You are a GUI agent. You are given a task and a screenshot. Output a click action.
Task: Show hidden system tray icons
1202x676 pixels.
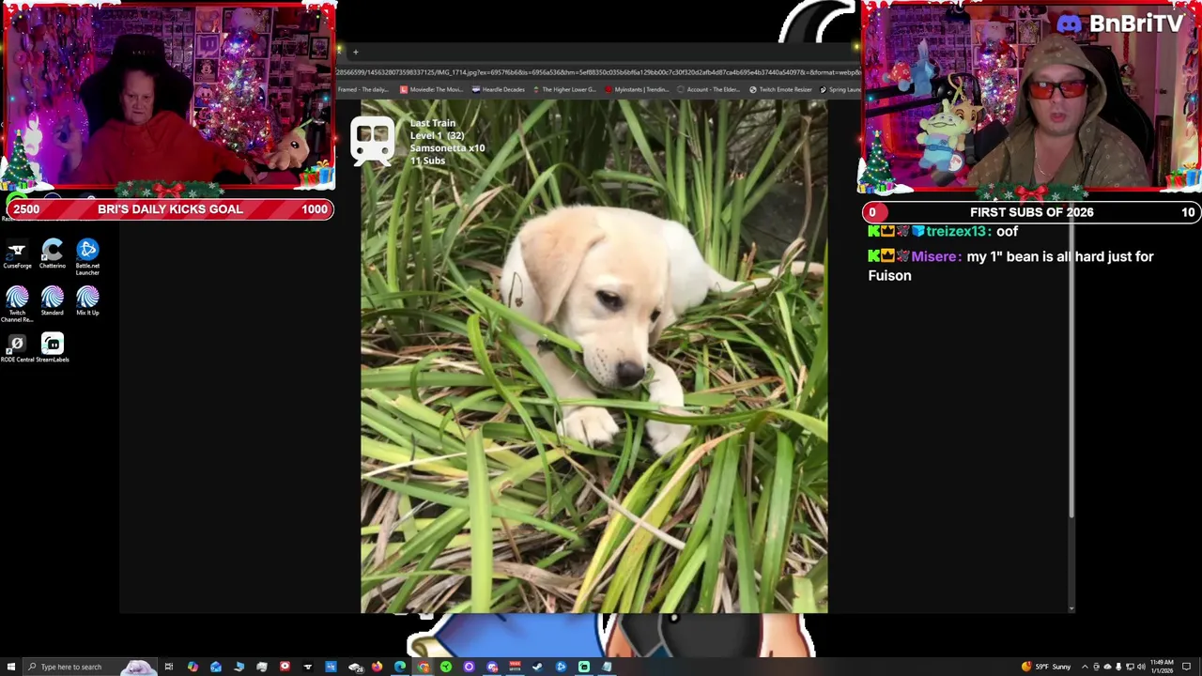1085,667
